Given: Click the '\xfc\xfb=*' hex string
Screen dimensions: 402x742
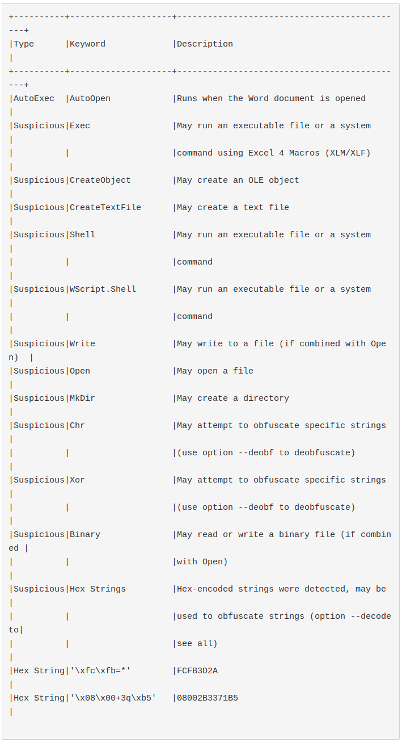Looking at the screenshot, I should tap(100, 671).
